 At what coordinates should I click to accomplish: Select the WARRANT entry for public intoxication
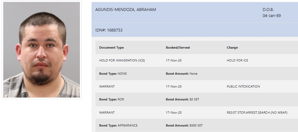(x=107, y=87)
